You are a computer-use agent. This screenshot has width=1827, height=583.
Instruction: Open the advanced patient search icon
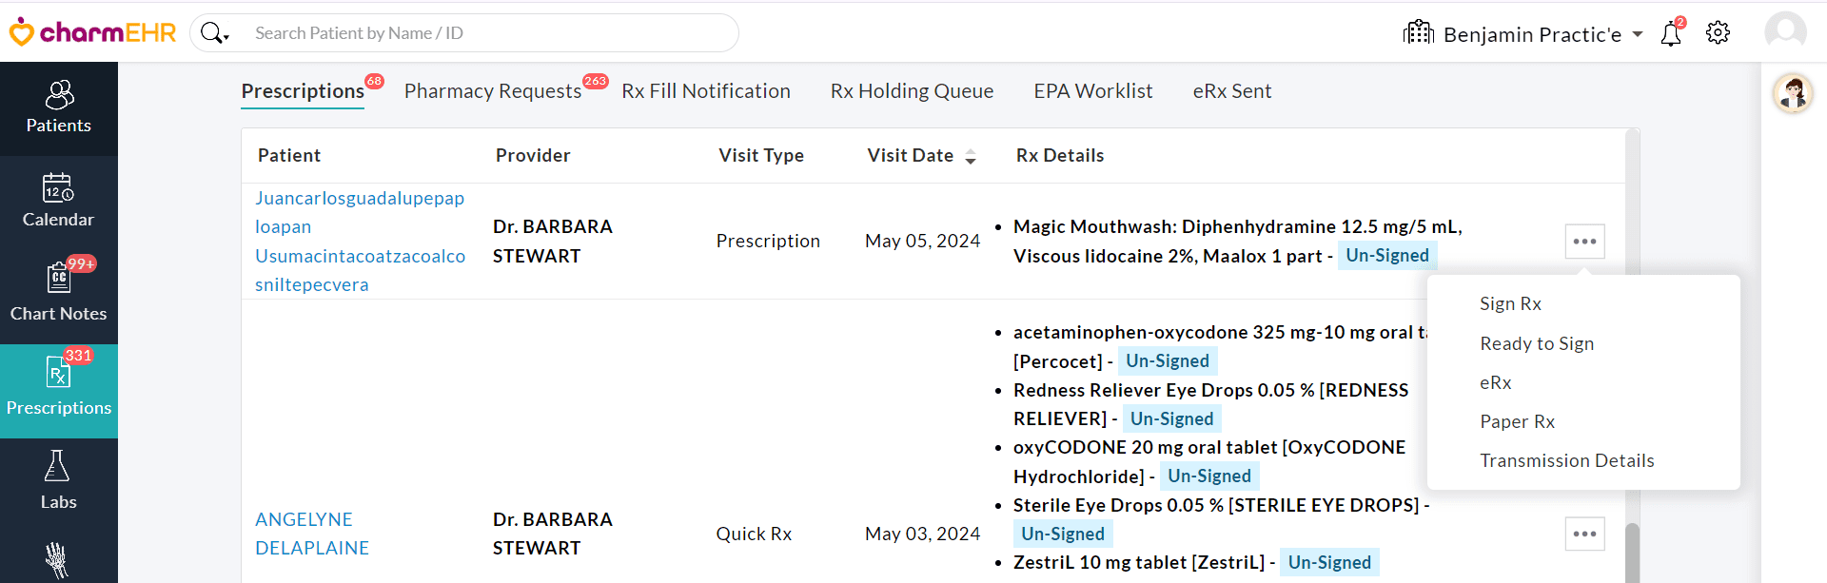point(214,31)
